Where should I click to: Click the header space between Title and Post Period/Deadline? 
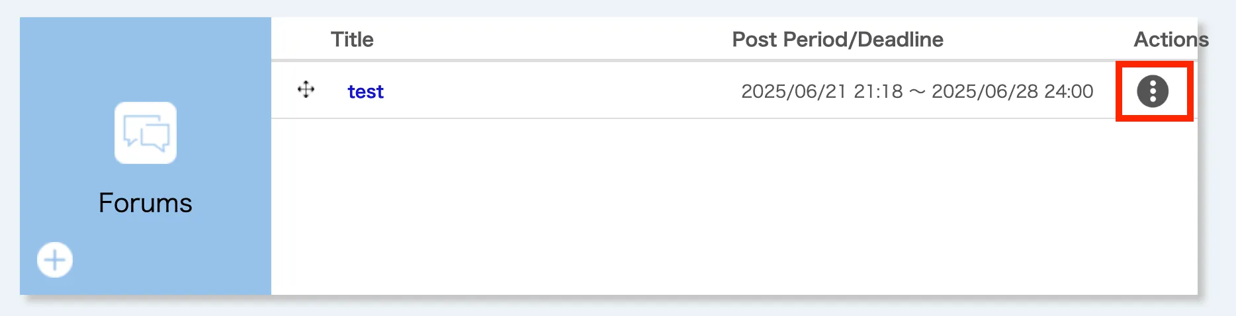(x=549, y=40)
